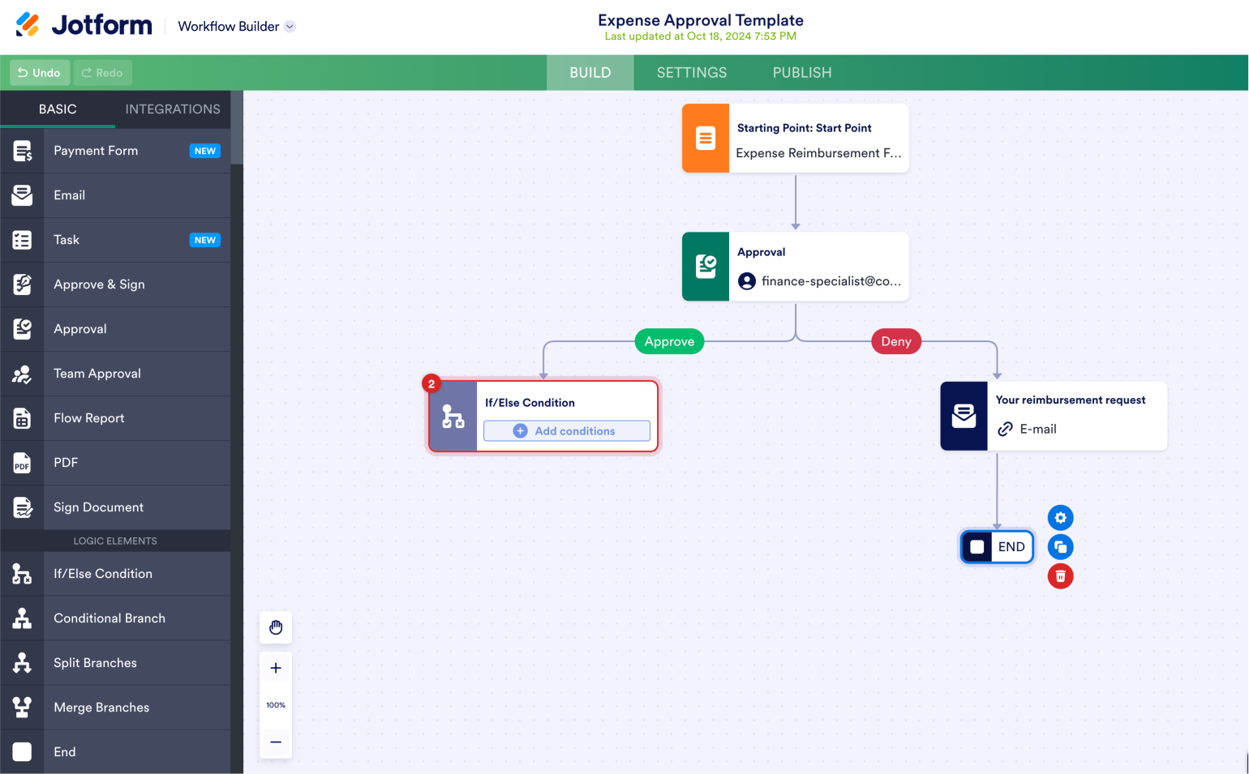Screen dimensions: 1249x774
Task: Click the Redo button
Action: [x=103, y=73]
